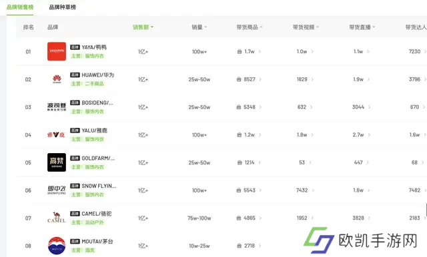Open HUAWEI/华为 brand name link
427x257 pixels.
coord(98,75)
